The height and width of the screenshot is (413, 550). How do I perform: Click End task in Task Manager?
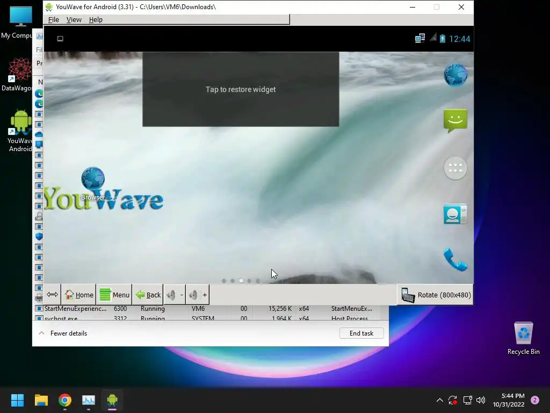click(x=361, y=333)
